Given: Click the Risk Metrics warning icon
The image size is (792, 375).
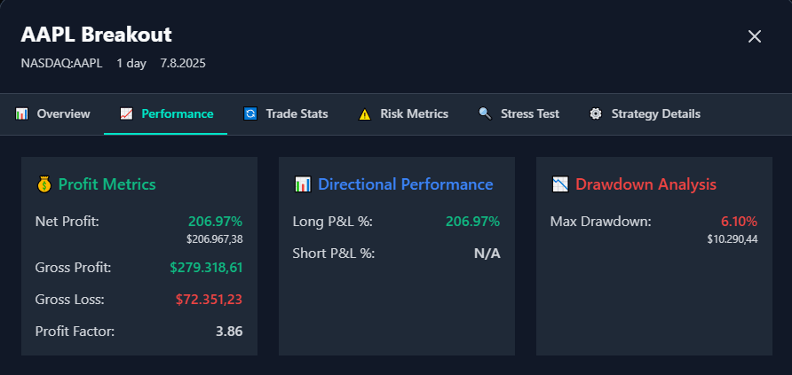Looking at the screenshot, I should 365,114.
